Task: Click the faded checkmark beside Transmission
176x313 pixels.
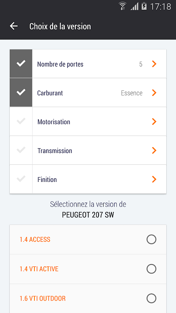Action: 21,150
